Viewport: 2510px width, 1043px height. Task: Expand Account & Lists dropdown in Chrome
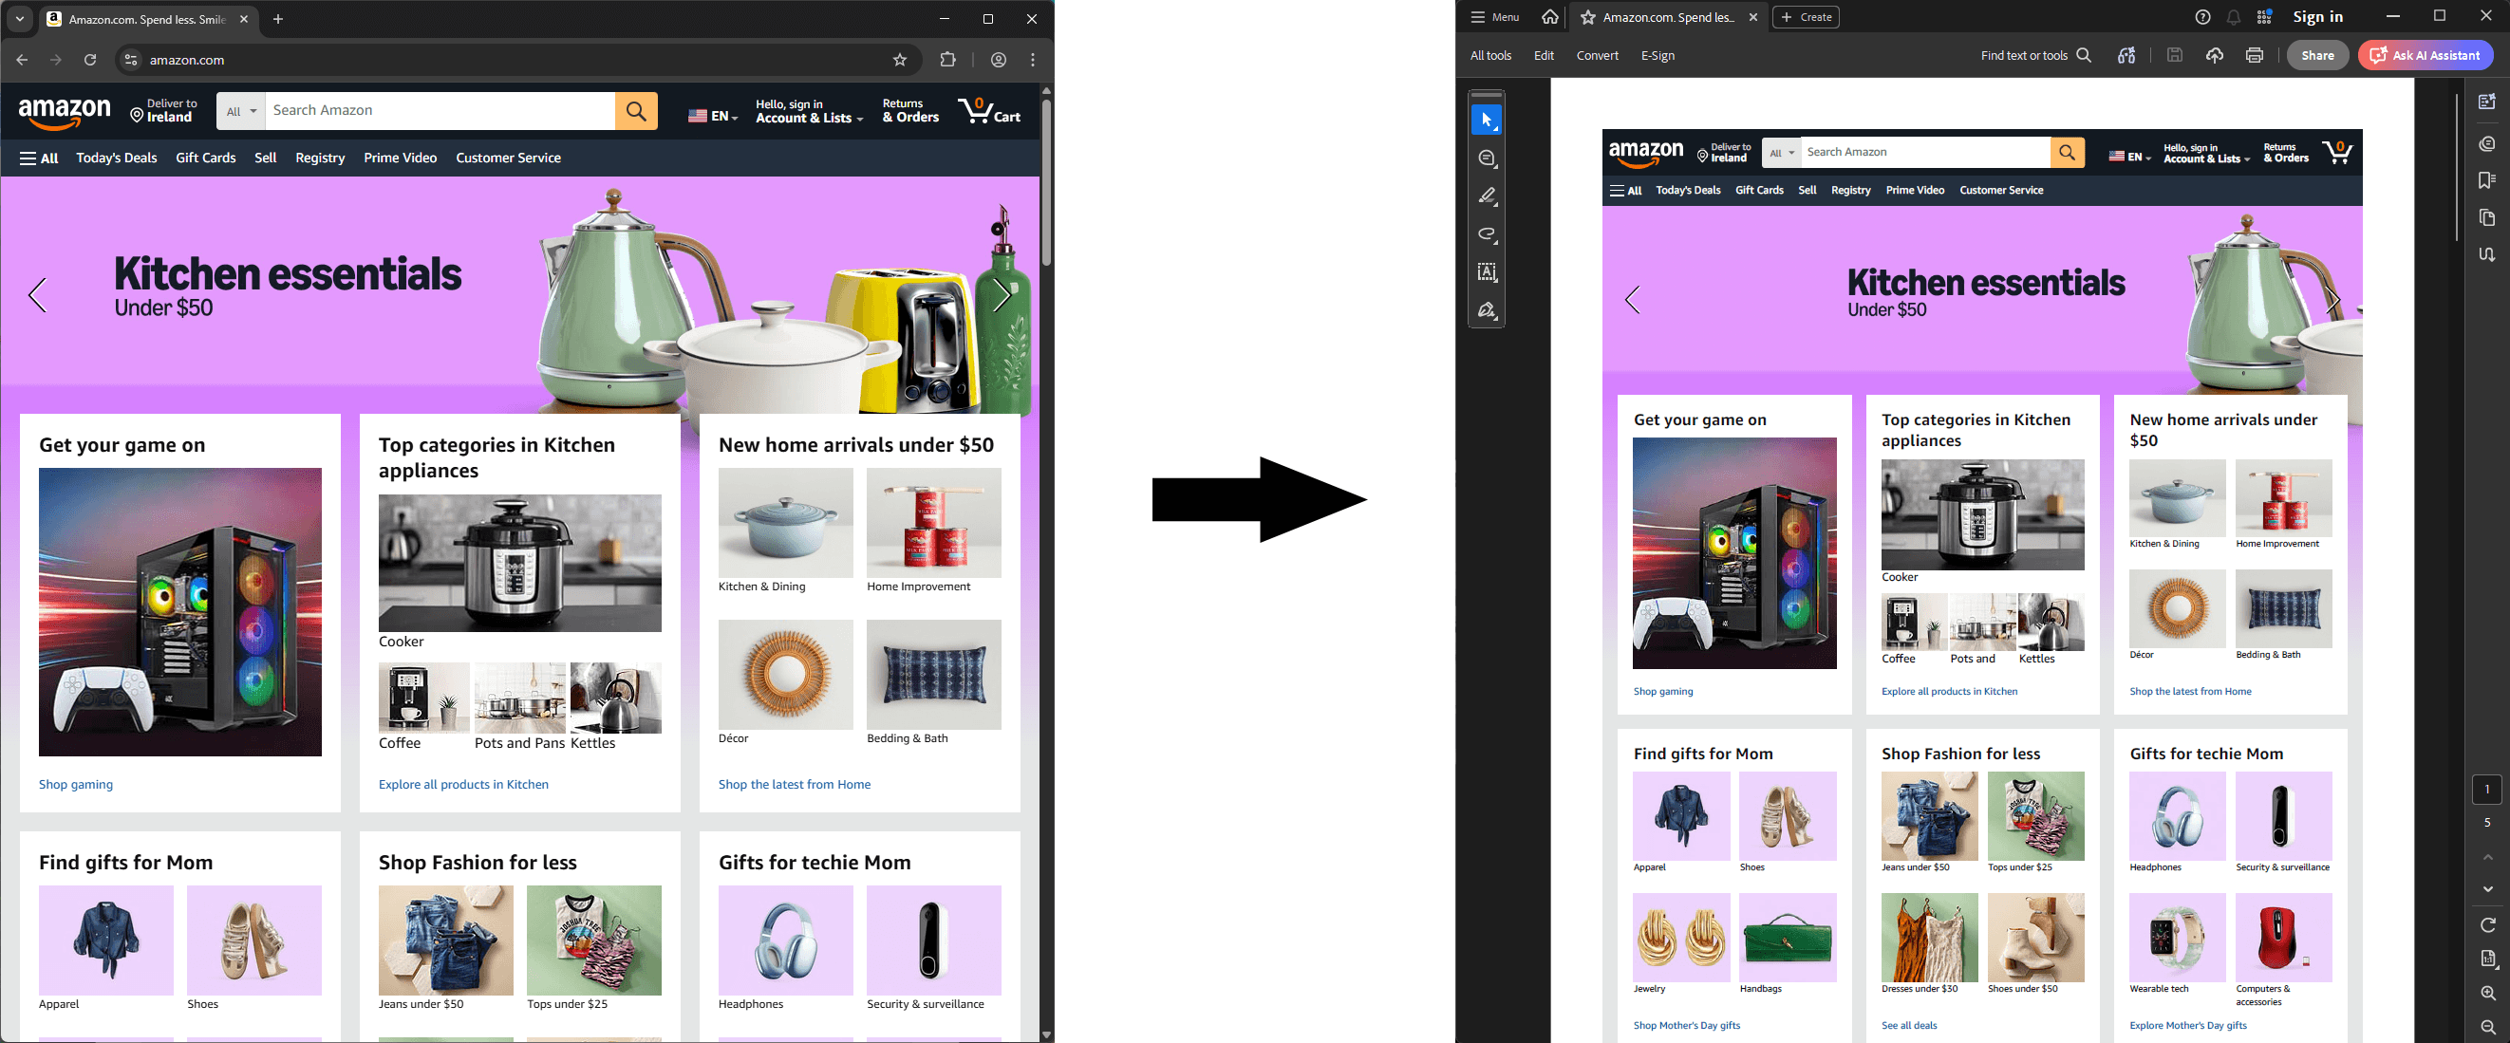(809, 111)
